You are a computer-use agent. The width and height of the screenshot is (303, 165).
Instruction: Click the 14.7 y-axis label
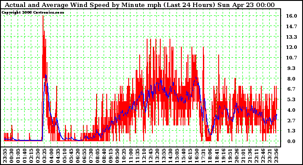pyautogui.click(x=292, y=26)
